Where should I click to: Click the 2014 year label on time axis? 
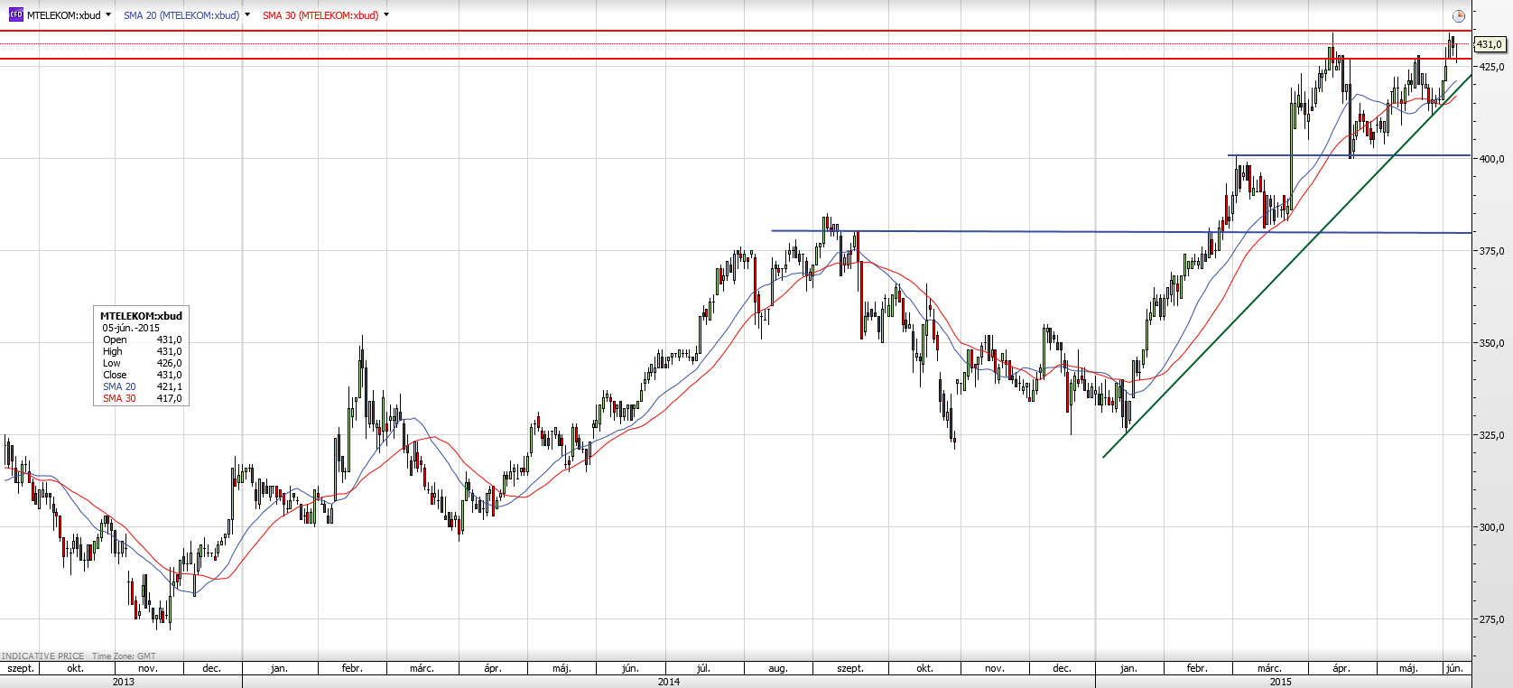669,682
